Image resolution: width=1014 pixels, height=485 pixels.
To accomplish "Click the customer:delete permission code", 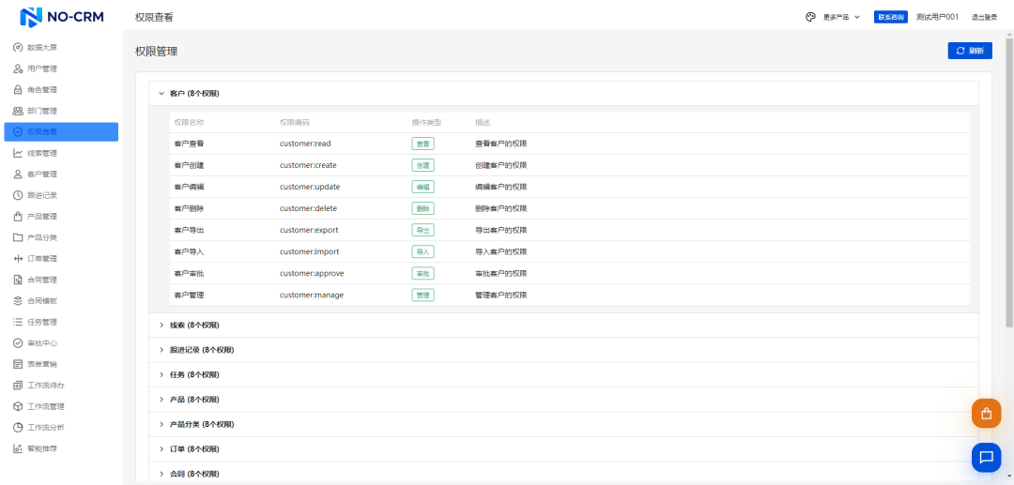I will pos(308,208).
